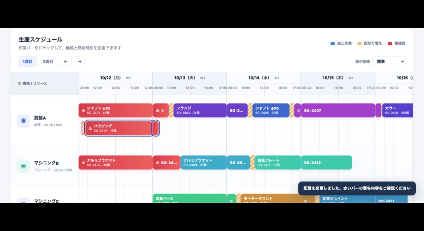This screenshot has height=231, width=424.
Task: Select the SO-2407 purple bar
Action: (x=338, y=110)
